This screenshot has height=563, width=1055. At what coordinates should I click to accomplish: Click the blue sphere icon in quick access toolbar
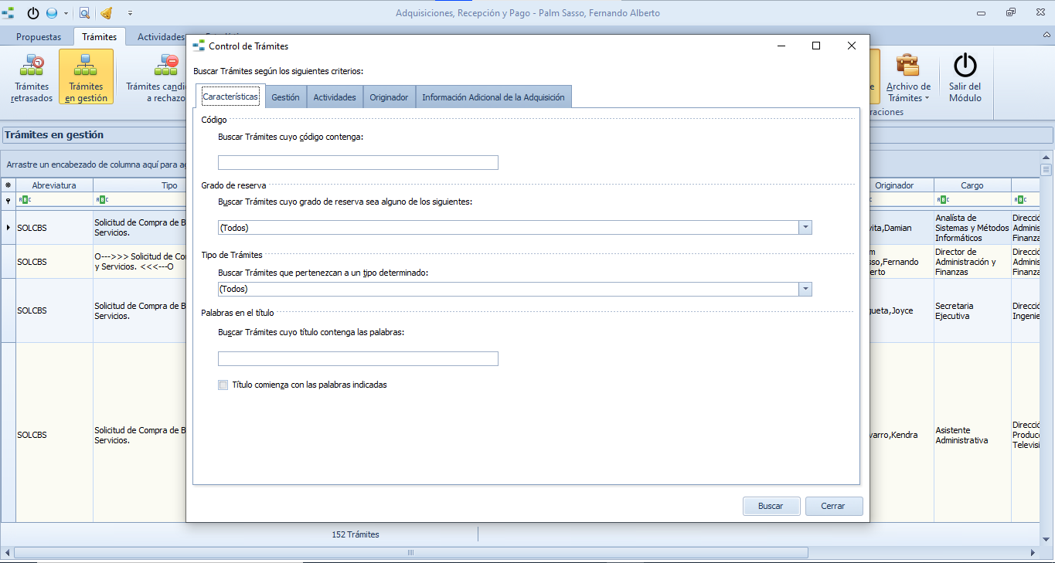pos(52,13)
